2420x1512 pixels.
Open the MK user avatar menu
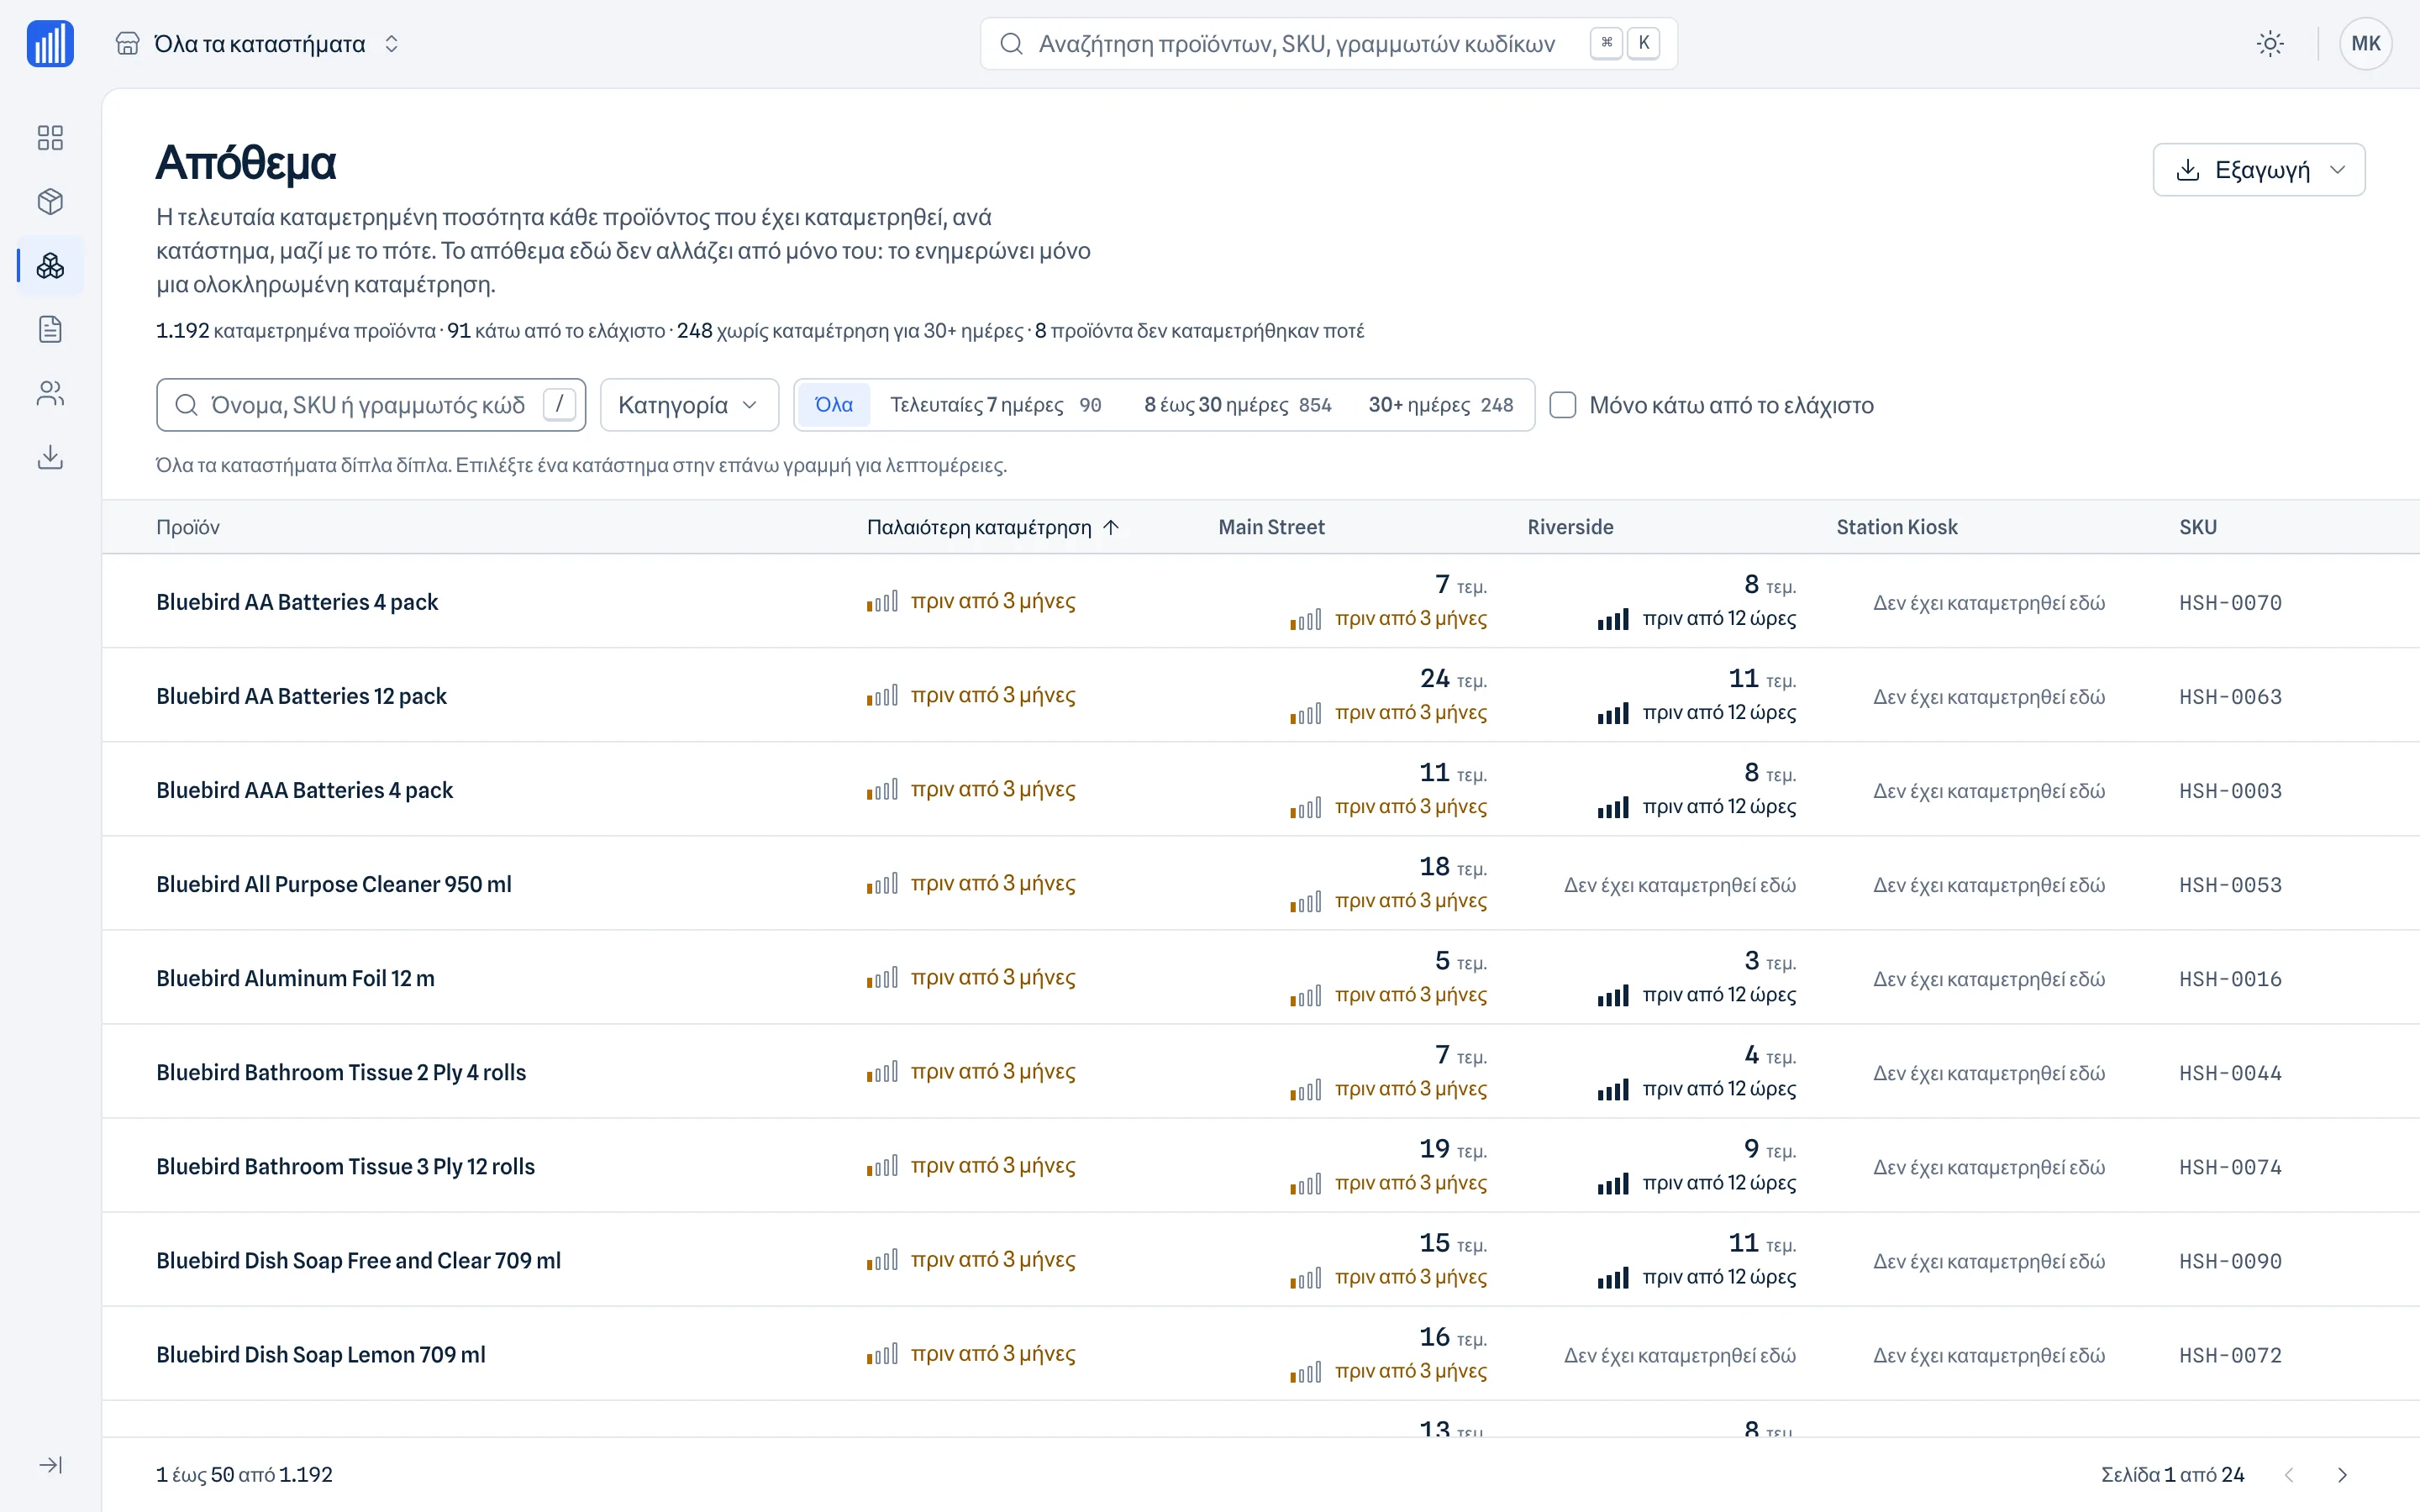[2365, 44]
